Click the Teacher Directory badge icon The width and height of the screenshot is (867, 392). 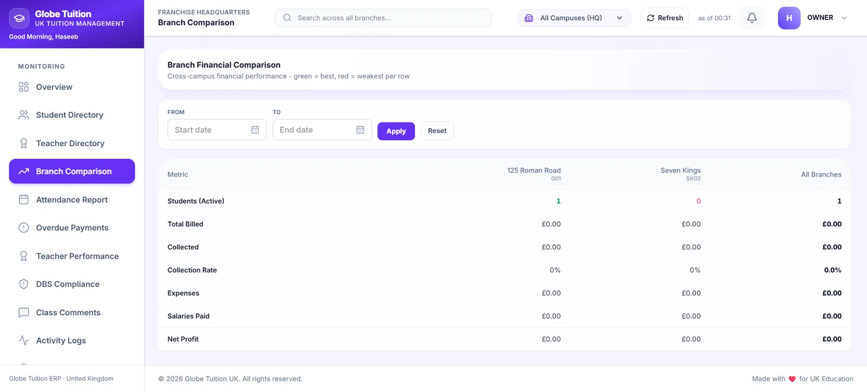click(x=24, y=143)
